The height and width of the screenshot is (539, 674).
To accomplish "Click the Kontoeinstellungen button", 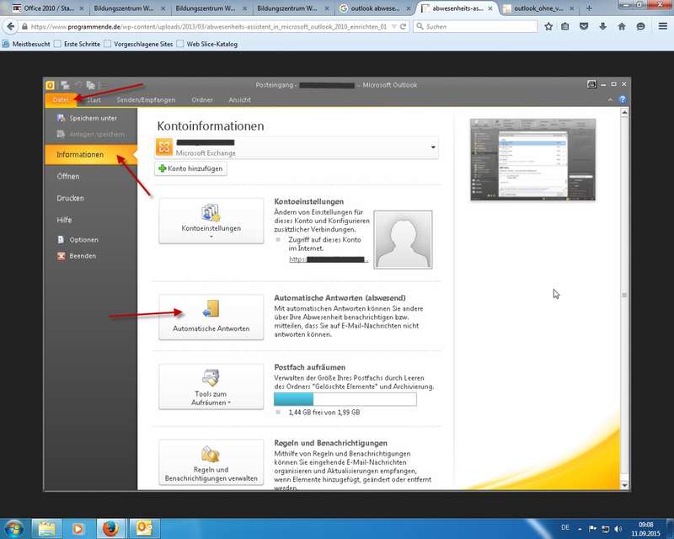I will pos(211,221).
